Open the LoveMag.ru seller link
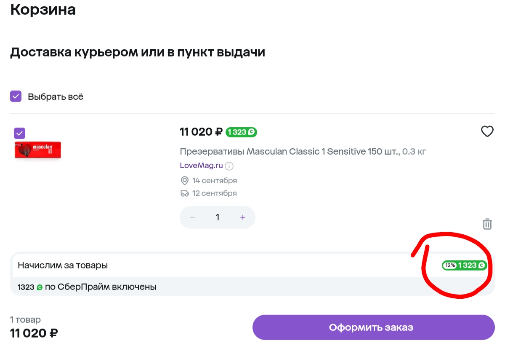The width and height of the screenshot is (505, 351). coord(201,166)
